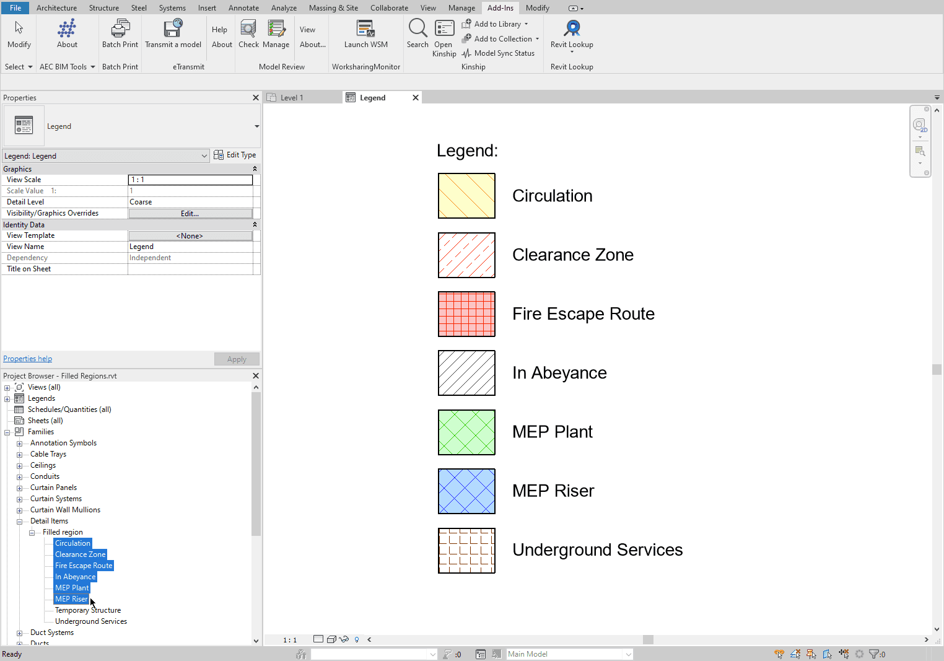The width and height of the screenshot is (944, 661).
Task: Expand the Duct Systems family category
Action: point(19,632)
